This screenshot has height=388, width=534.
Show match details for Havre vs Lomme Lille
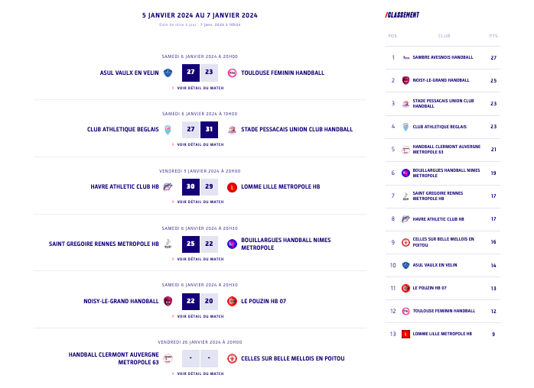200,202
